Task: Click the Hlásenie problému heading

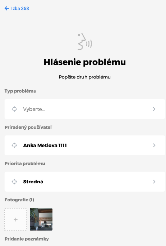Action: 85,62
